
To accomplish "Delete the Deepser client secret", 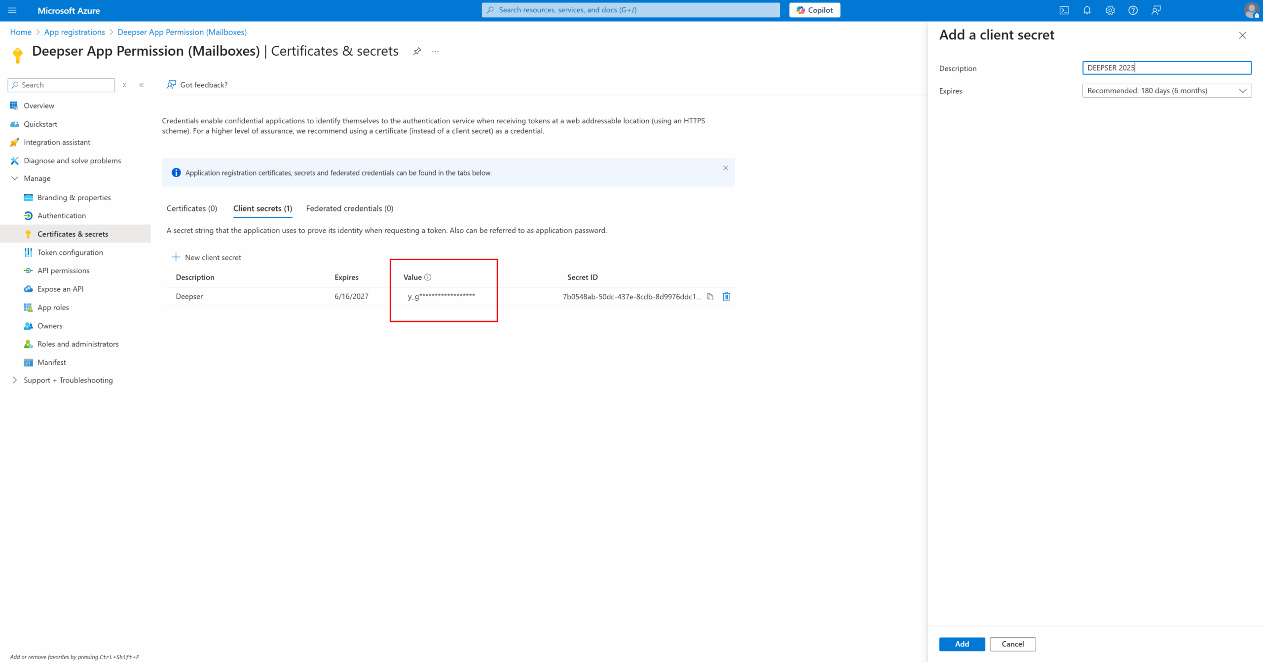I will (x=726, y=296).
